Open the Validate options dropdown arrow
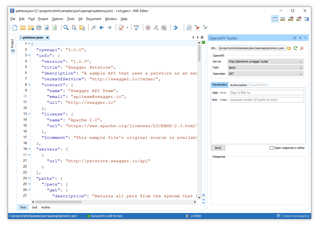The width and height of the screenshot is (319, 226). pos(127,28)
